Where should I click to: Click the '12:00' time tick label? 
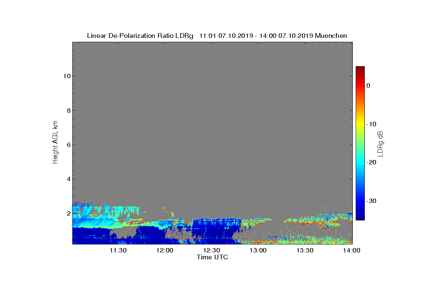(x=165, y=250)
